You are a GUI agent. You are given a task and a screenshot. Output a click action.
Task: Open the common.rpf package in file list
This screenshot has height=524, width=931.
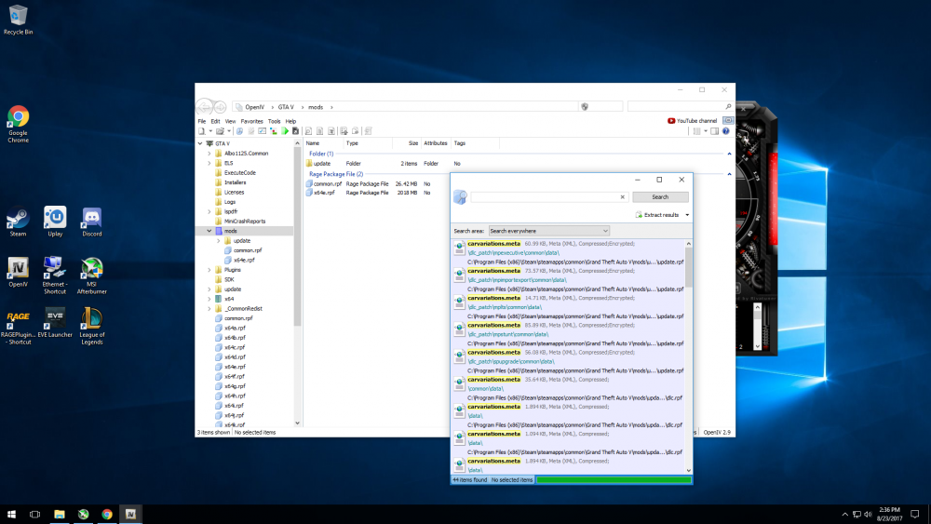coord(329,183)
